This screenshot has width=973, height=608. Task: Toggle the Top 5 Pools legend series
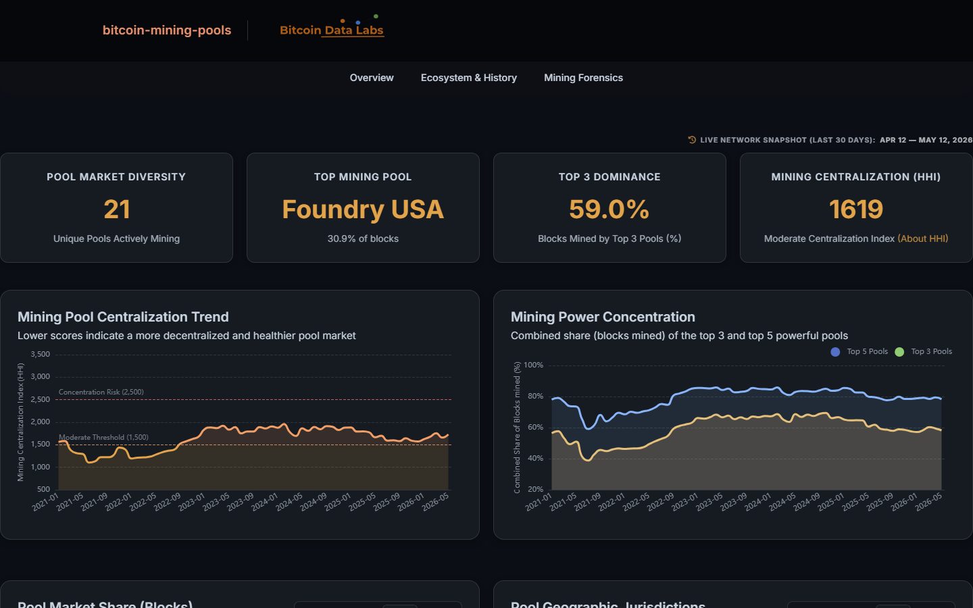(x=859, y=351)
